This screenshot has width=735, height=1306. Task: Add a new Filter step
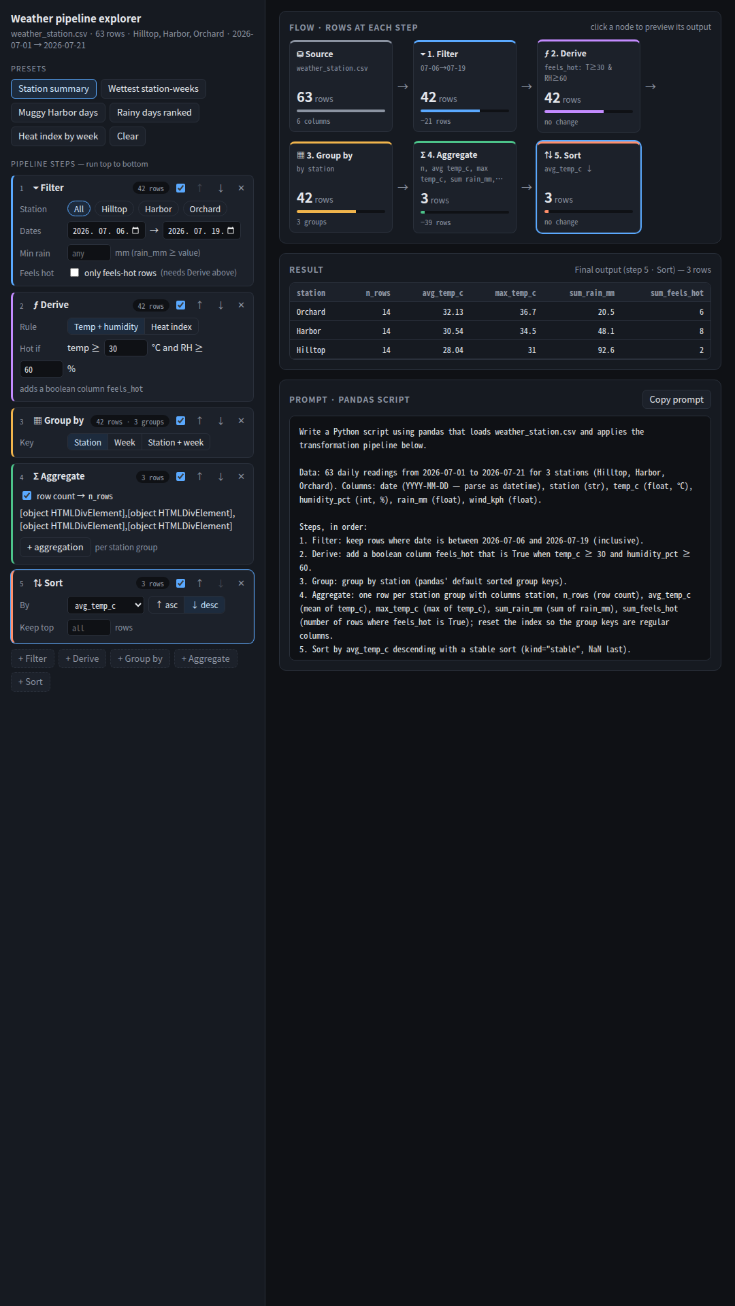pos(33,658)
